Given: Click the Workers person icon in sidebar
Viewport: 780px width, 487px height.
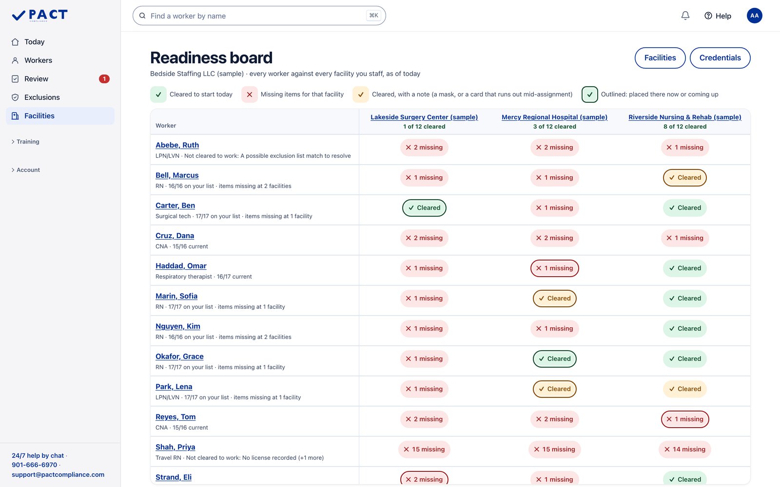Looking at the screenshot, I should (15, 60).
